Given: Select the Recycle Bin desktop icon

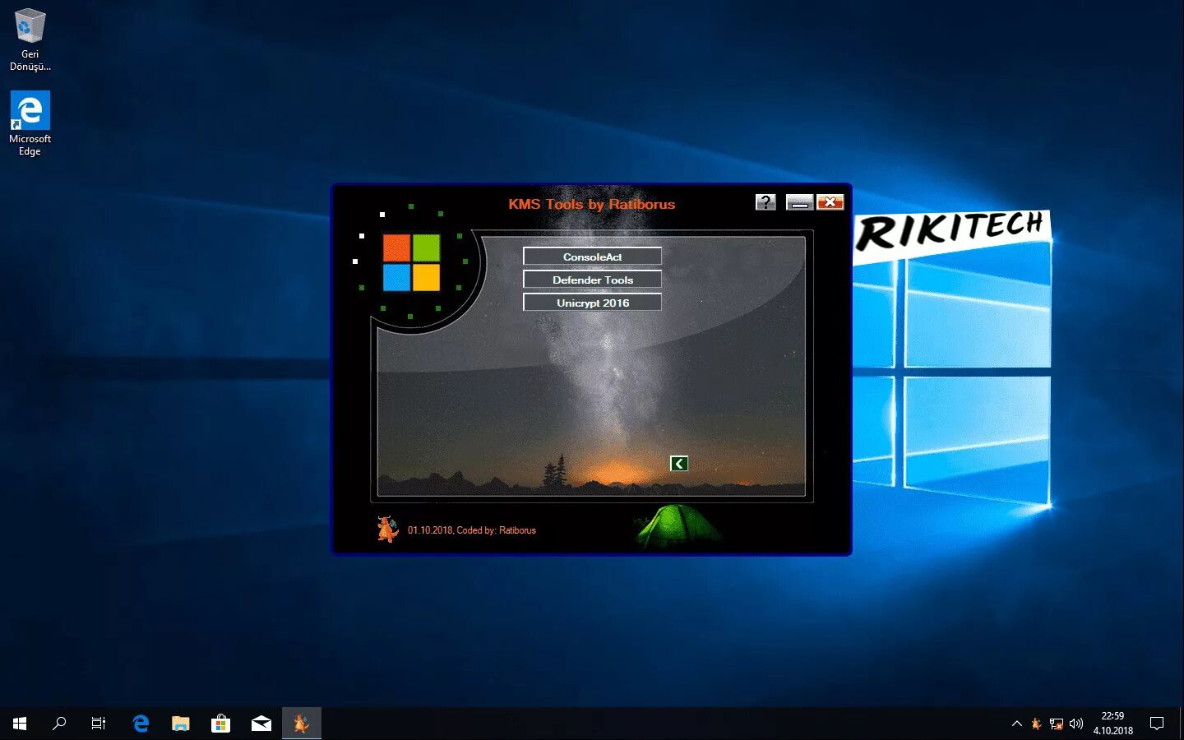Looking at the screenshot, I should click(30, 39).
